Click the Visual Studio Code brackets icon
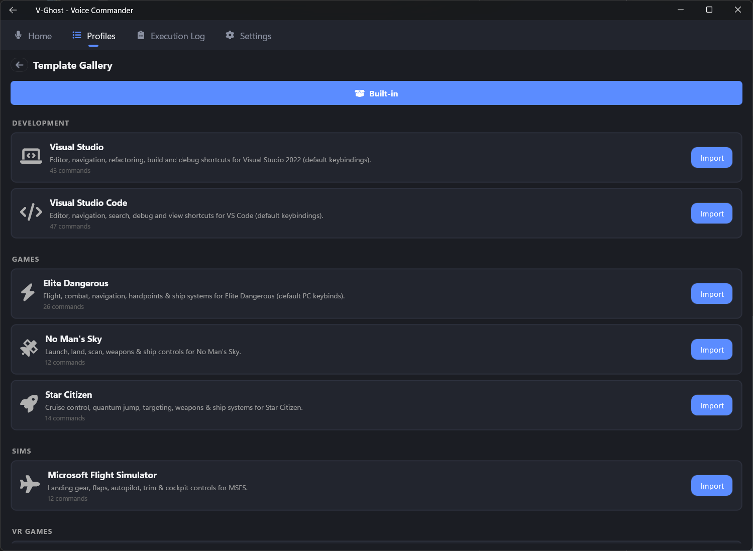This screenshot has width=753, height=551. (x=31, y=212)
